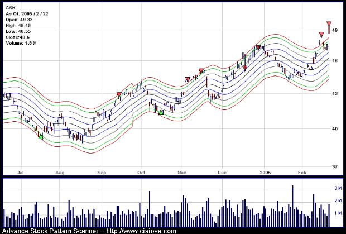The width and height of the screenshot is (346, 234).
Task: Click the green buy triangle in July
Action: pos(41,137)
